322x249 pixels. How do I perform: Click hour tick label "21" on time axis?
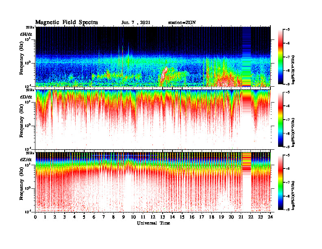click(x=241, y=217)
